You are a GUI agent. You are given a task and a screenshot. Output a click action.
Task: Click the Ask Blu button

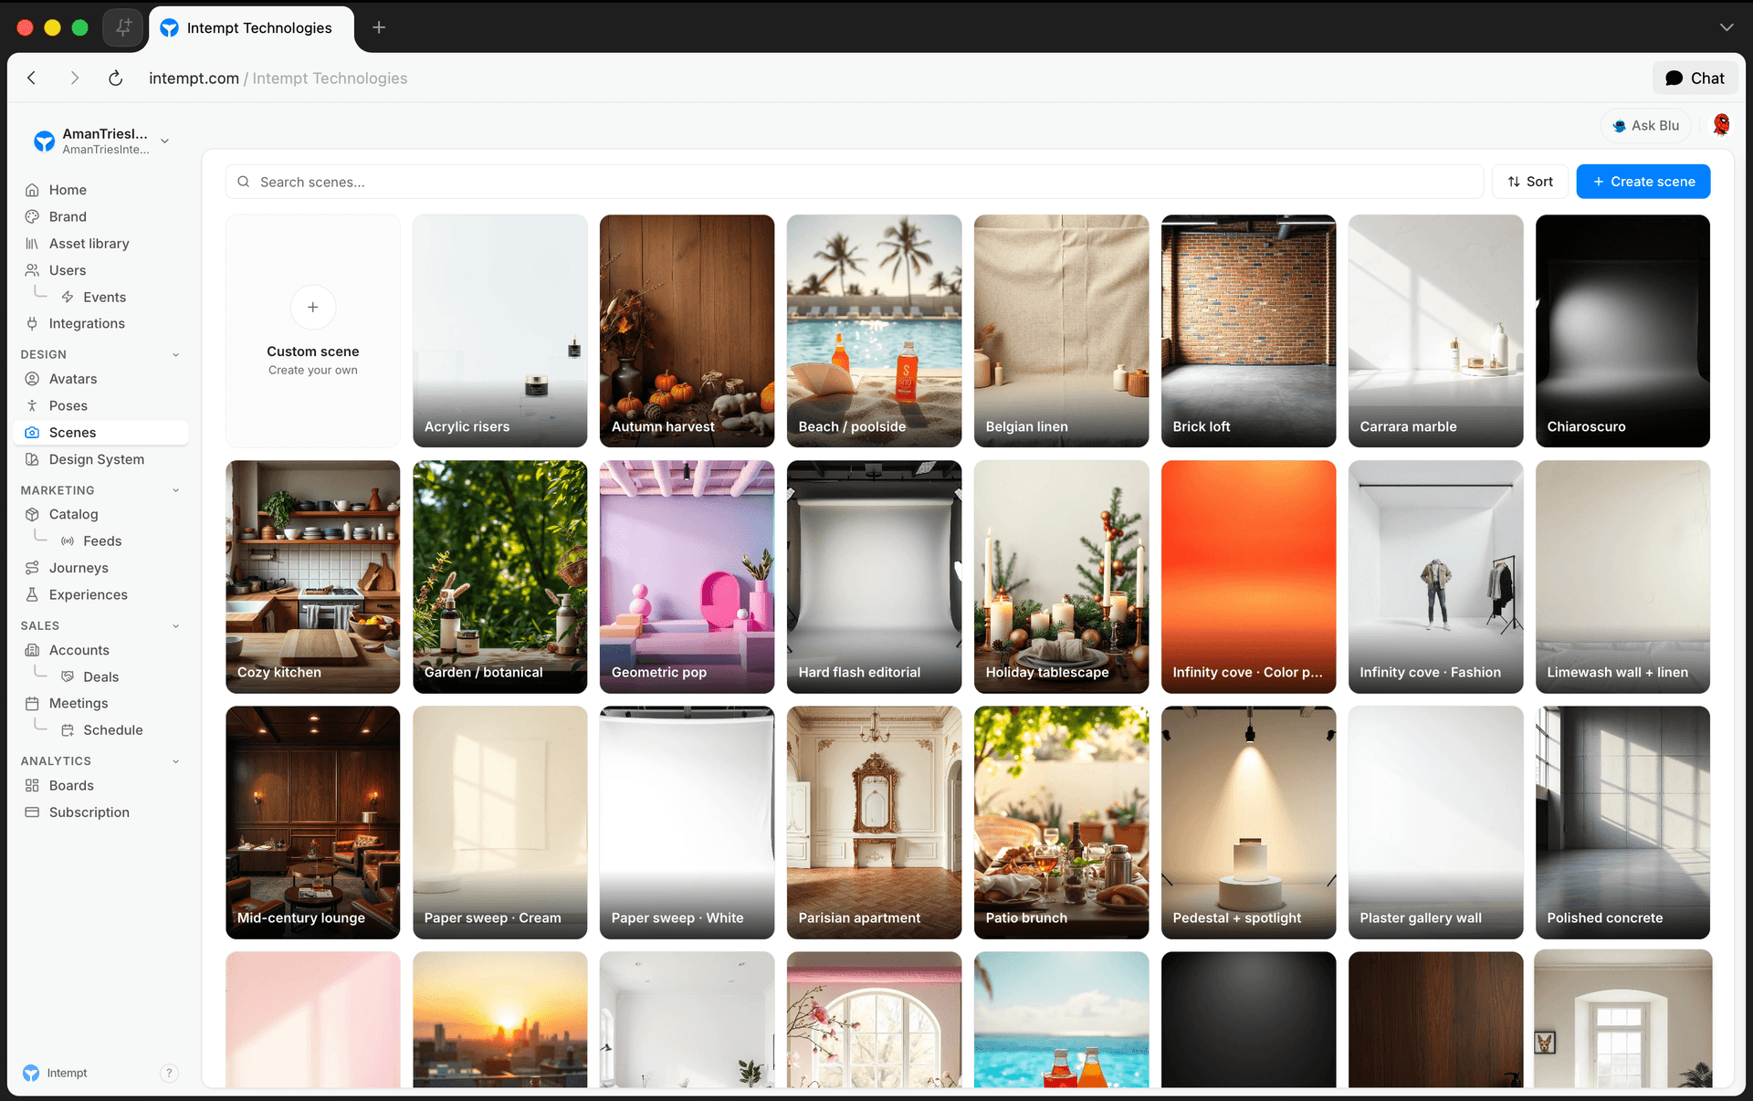(x=1646, y=125)
